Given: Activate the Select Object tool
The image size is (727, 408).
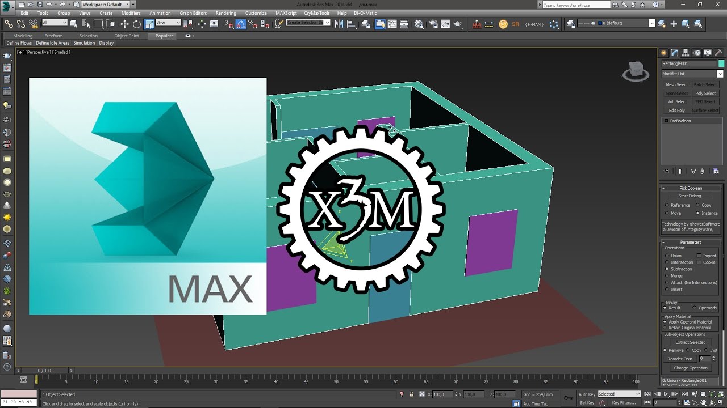Looking at the screenshot, I should click(75, 24).
